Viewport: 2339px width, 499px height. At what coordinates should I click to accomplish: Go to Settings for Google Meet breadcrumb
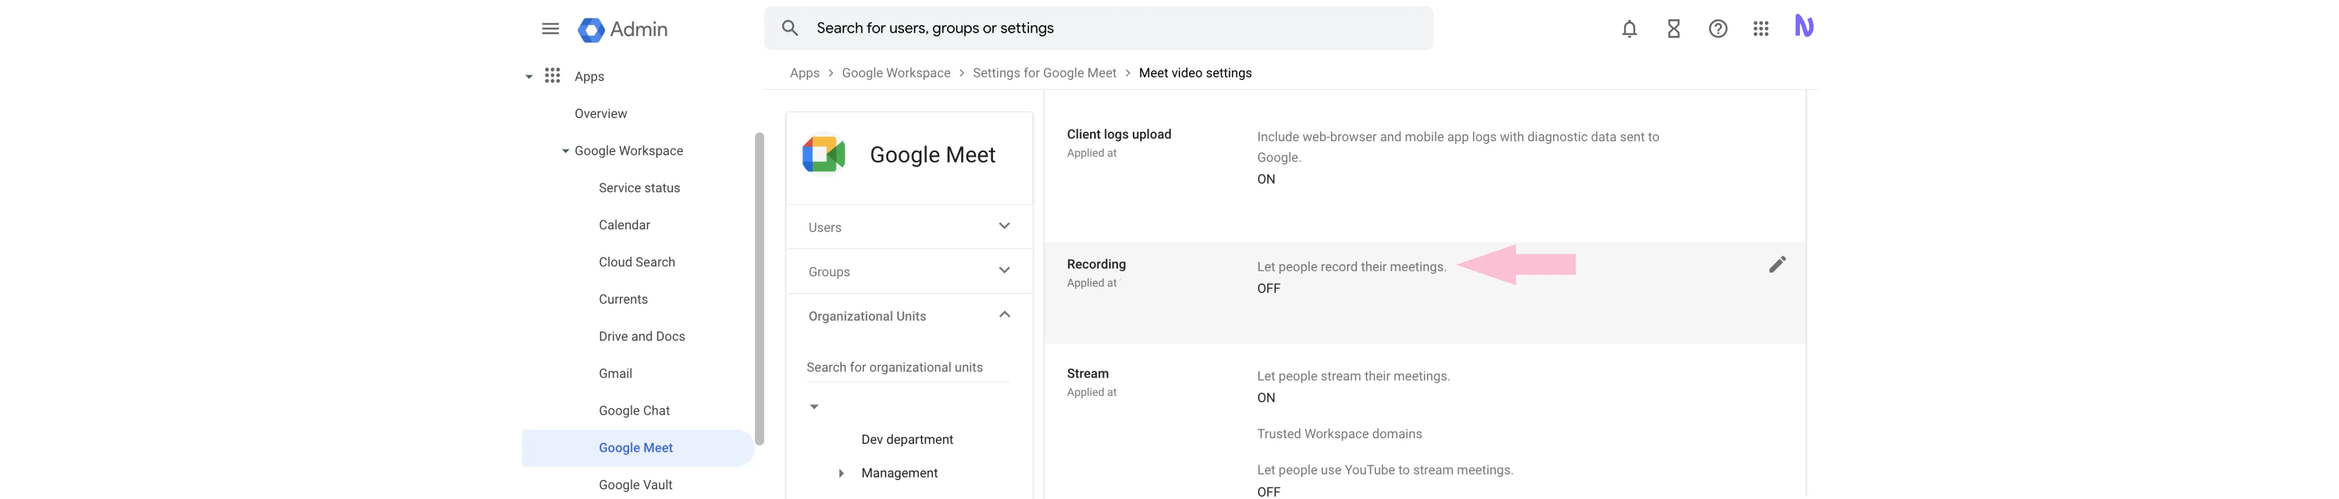coord(1044,74)
